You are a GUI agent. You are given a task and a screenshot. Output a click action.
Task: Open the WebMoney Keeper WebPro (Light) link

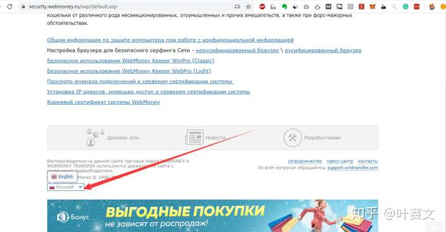(x=129, y=71)
